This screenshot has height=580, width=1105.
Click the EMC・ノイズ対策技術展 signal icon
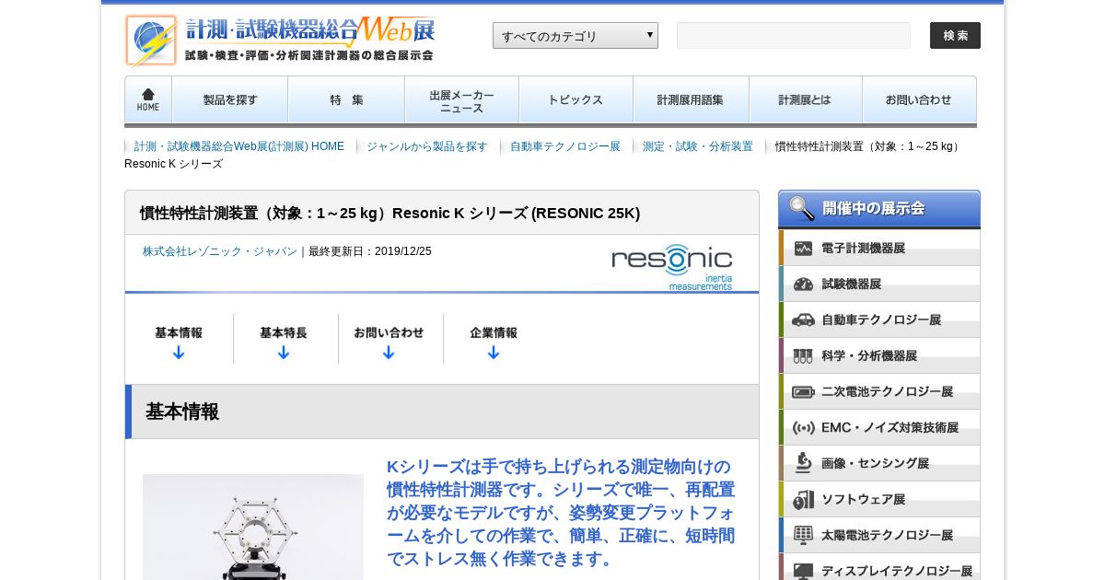click(803, 428)
